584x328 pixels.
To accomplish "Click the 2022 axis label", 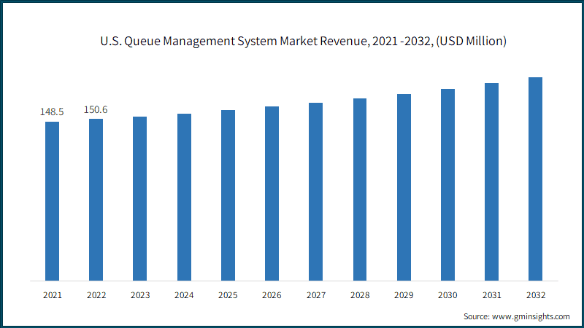I will pos(96,295).
